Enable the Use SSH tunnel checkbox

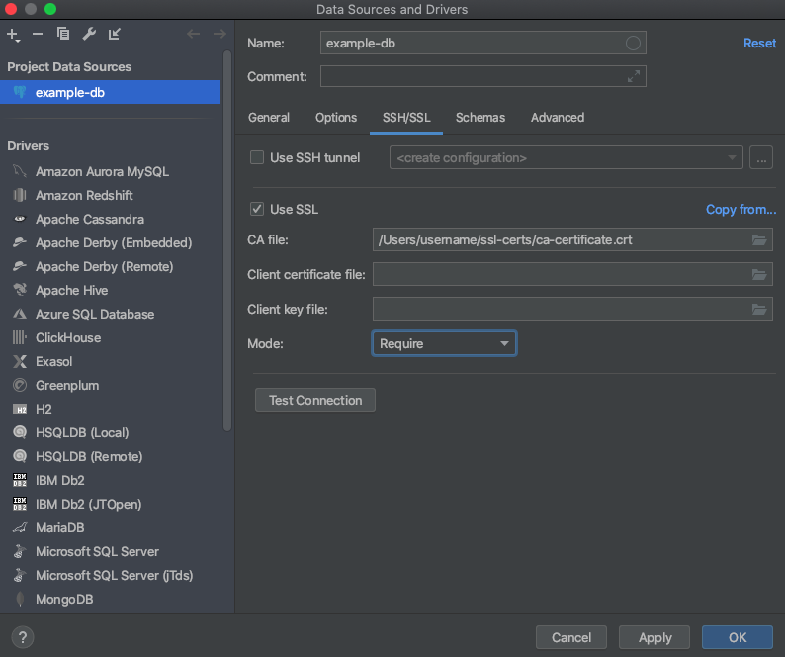[257, 158]
